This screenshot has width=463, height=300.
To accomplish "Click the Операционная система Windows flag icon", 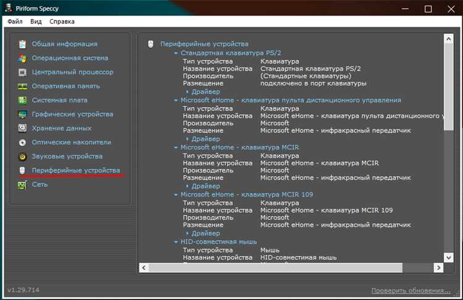I will point(22,58).
